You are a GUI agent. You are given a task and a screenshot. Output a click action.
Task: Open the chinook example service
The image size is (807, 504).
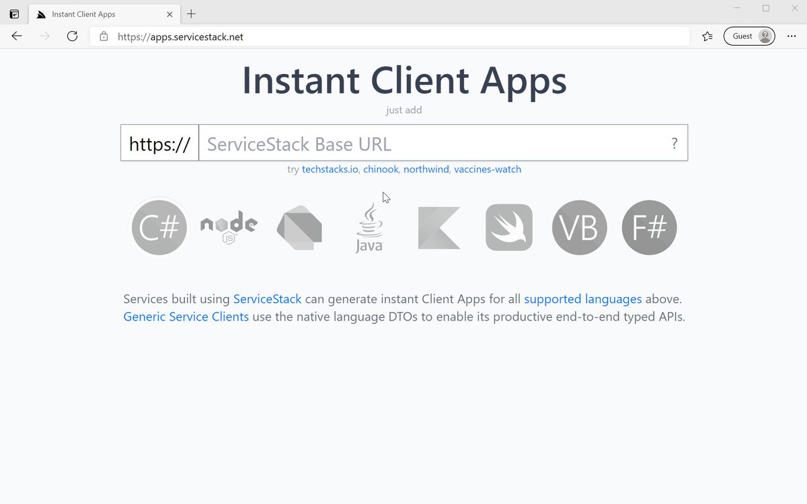[x=381, y=169]
